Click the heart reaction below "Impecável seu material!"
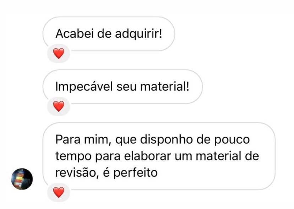 pos(59,106)
